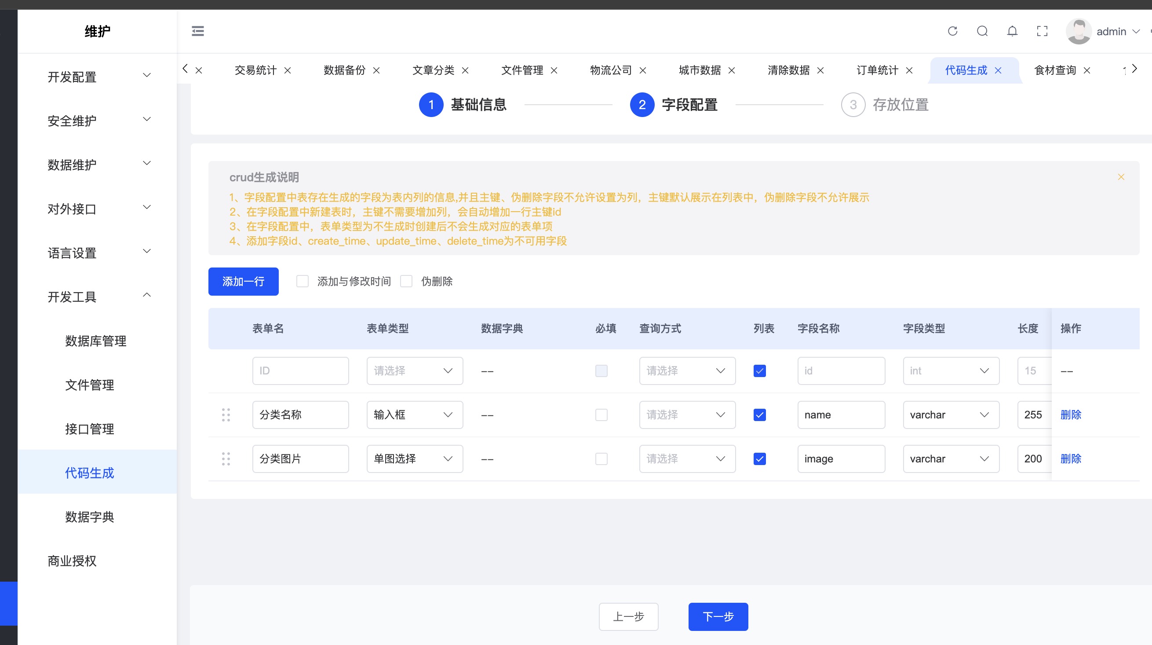This screenshot has height=645, width=1152.
Task: Delete the image field row
Action: 1071,459
